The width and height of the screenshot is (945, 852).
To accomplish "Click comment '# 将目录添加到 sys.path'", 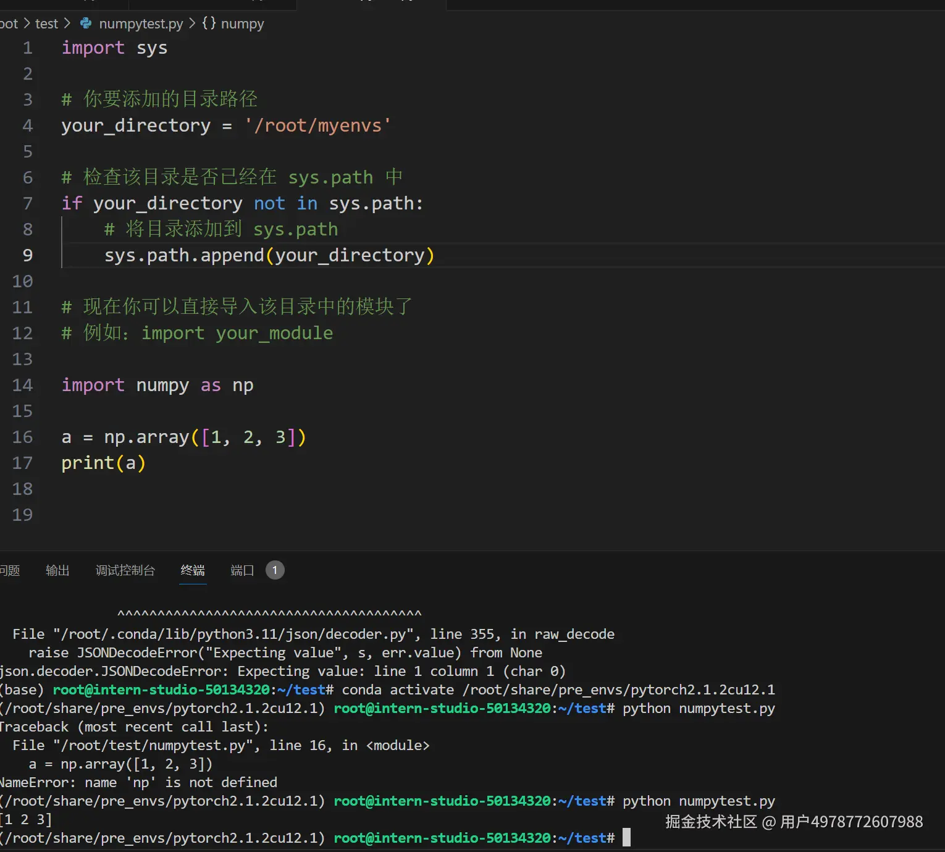I will pos(221,229).
